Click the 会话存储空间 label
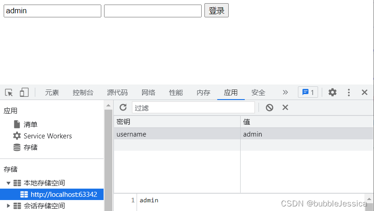 tap(44, 206)
